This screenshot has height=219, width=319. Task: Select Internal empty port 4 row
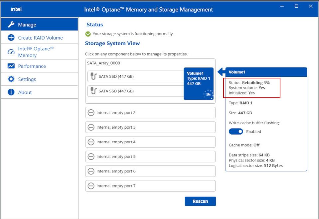click(x=150, y=142)
